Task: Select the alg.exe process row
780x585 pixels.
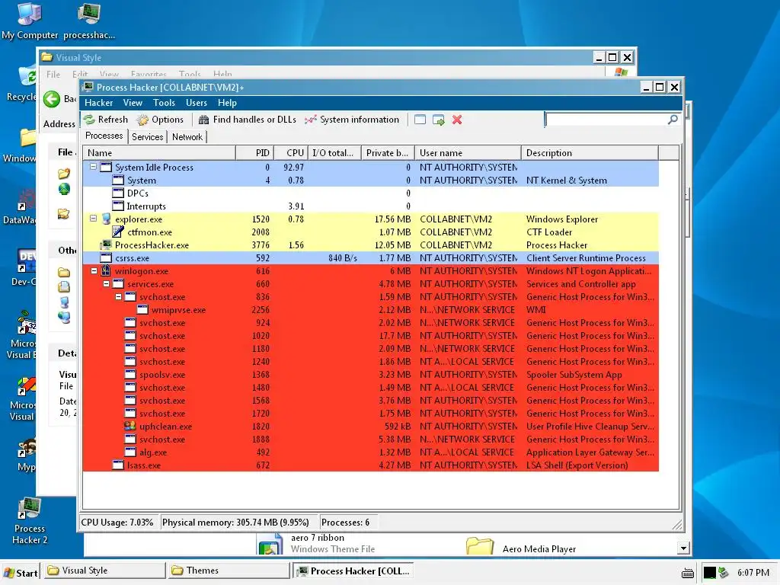Action: click(x=371, y=452)
